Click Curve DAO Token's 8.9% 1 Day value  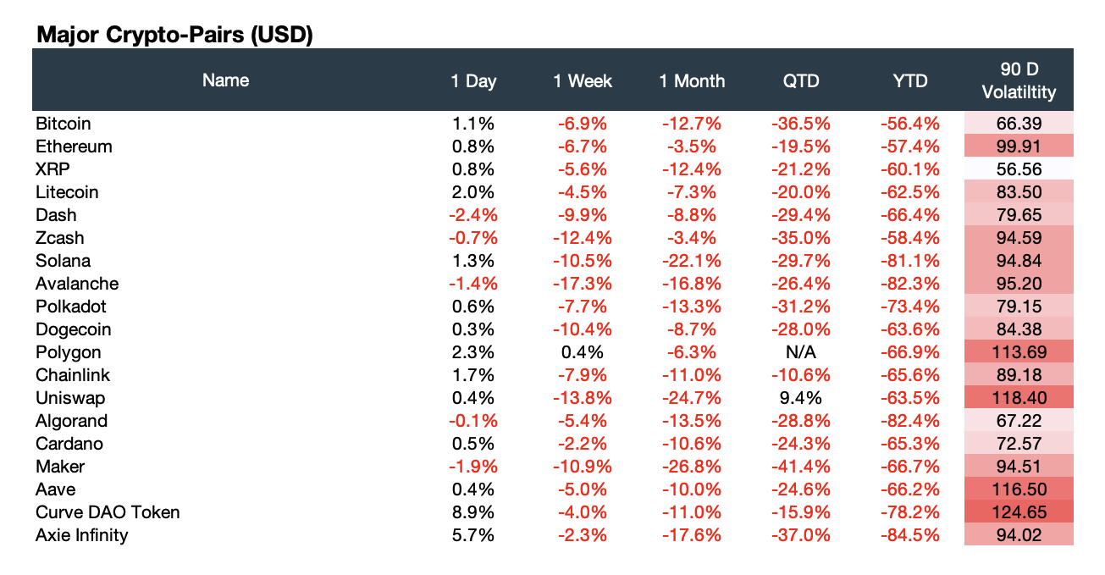click(472, 512)
